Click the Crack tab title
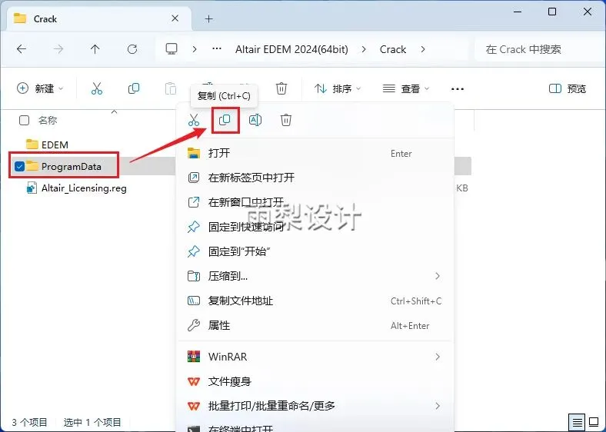Image resolution: width=606 pixels, height=432 pixels. (x=45, y=18)
